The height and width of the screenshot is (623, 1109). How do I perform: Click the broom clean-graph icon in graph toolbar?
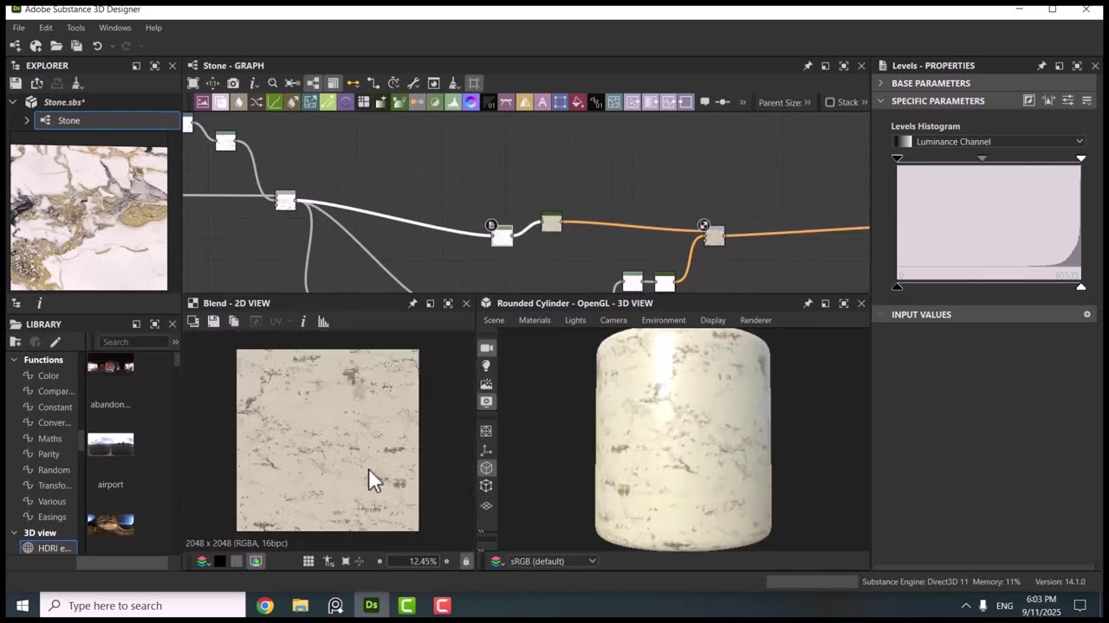pos(453,83)
